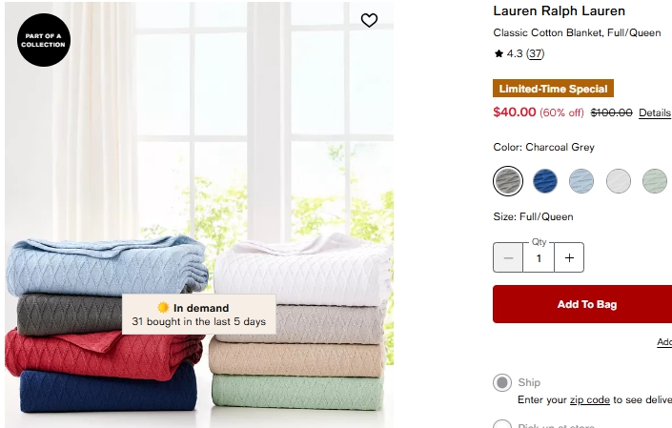
Task: Select the Ship delivery radio button
Action: 502,382
